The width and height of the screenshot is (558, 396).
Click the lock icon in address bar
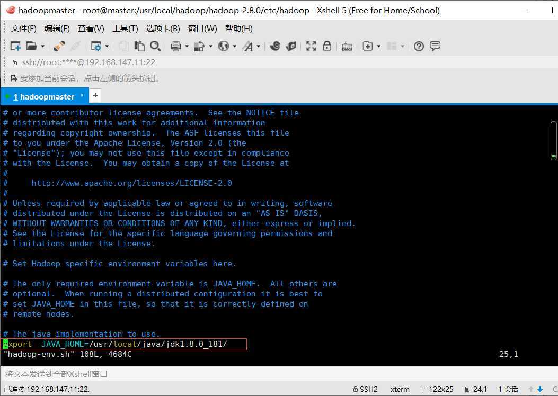tap(15, 62)
